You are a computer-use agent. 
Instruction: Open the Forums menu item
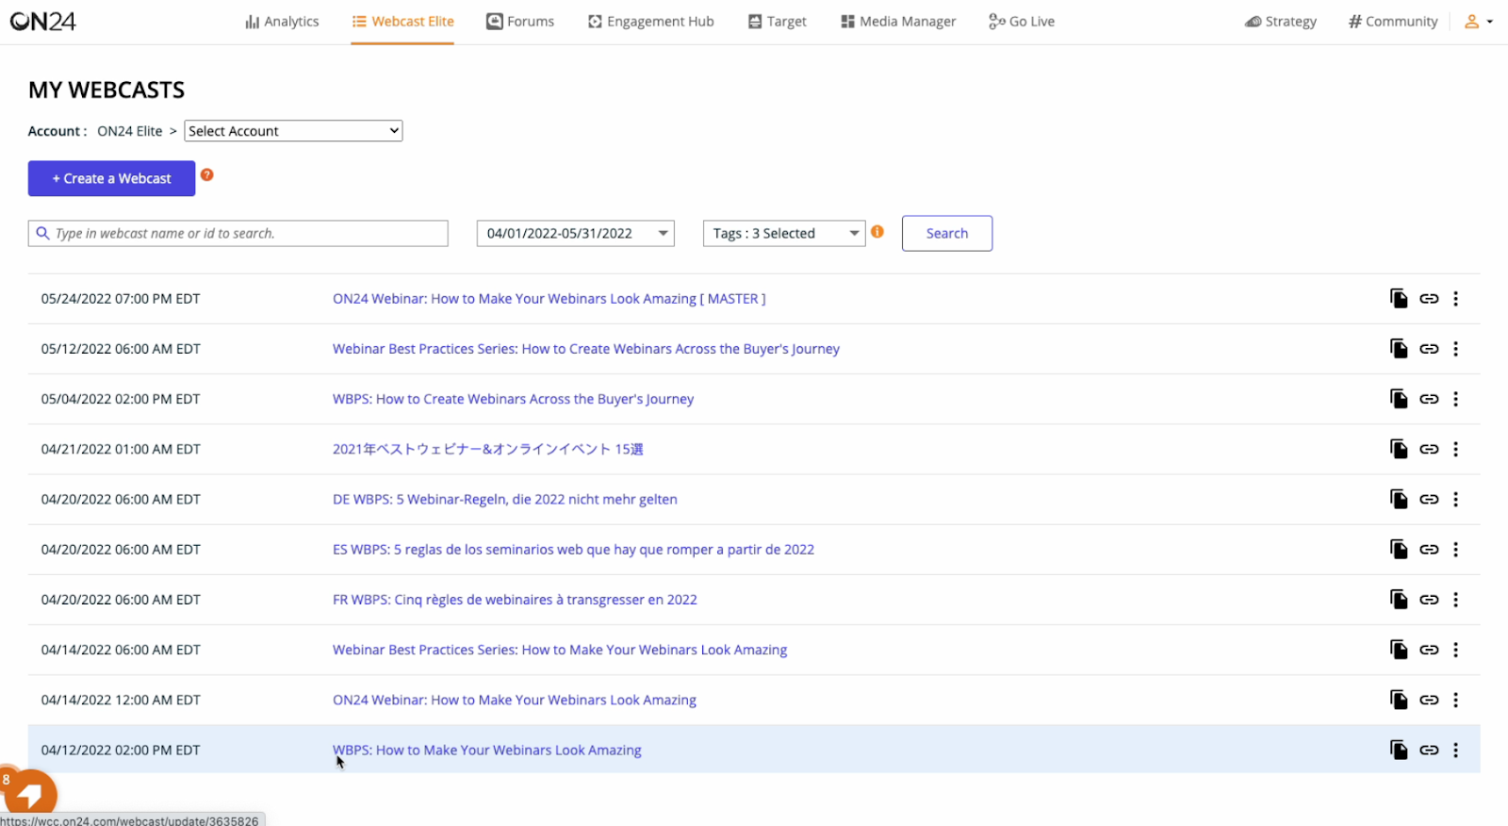tap(520, 22)
